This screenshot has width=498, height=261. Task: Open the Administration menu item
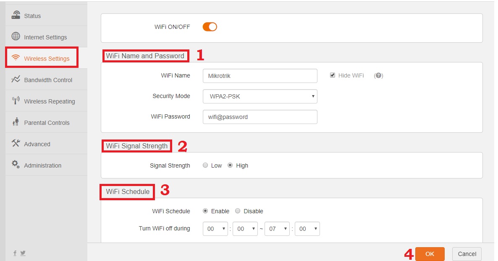click(46, 165)
